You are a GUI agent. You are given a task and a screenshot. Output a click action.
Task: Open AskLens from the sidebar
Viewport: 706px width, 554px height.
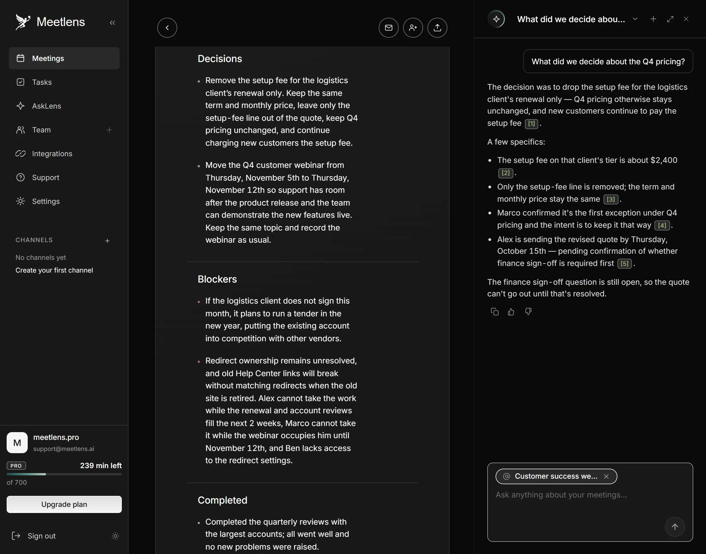click(x=64, y=106)
